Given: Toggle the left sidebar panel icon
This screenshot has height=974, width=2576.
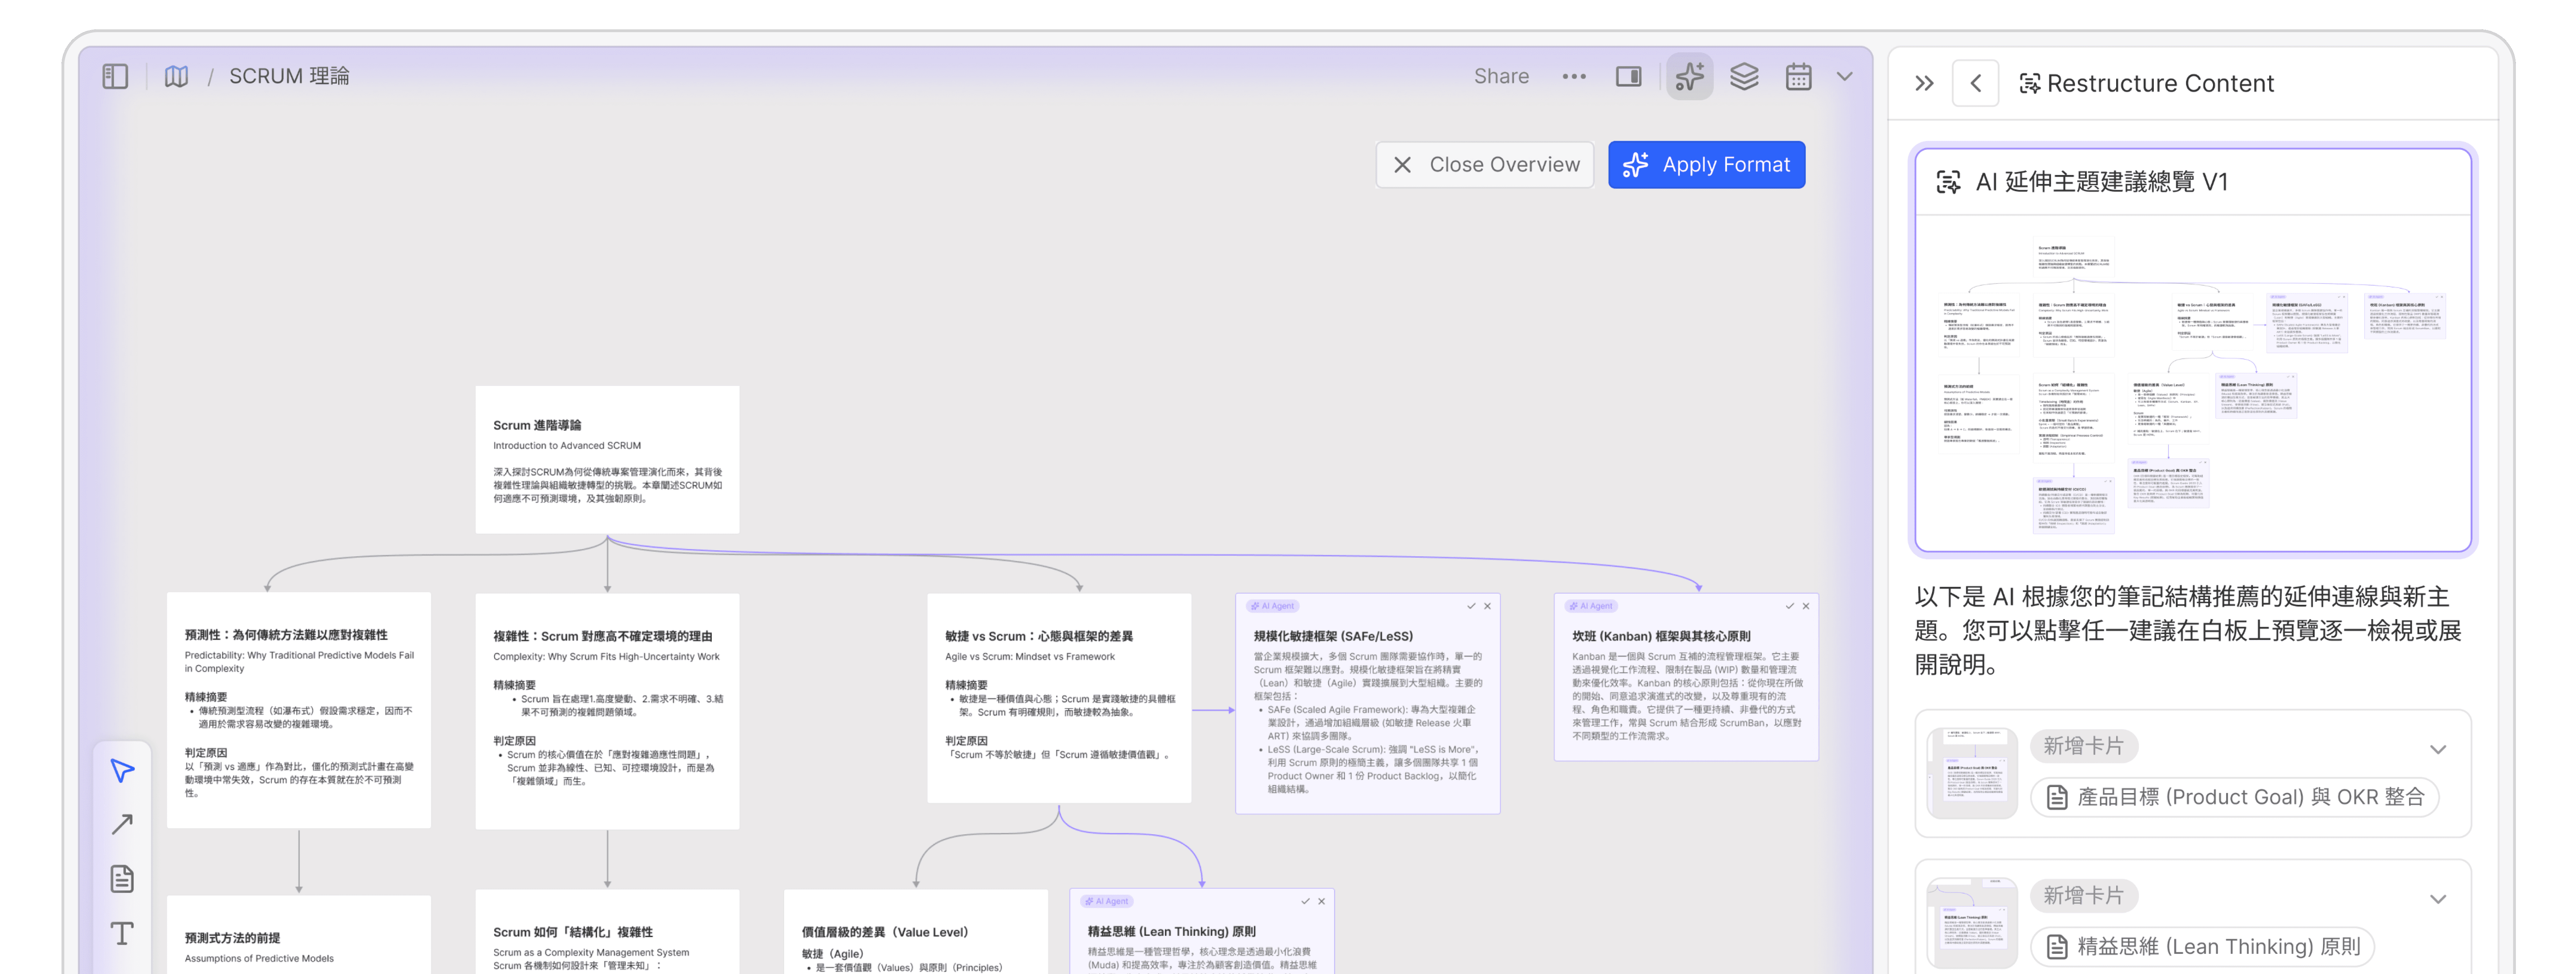Looking at the screenshot, I should pos(115,76).
